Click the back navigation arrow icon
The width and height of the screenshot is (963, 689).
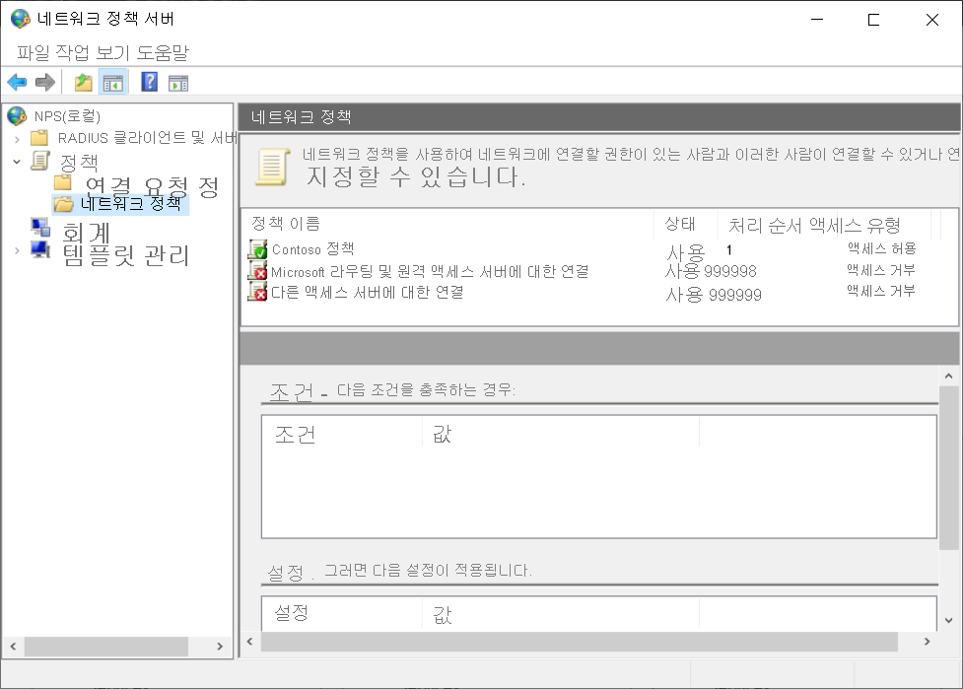click(x=17, y=82)
